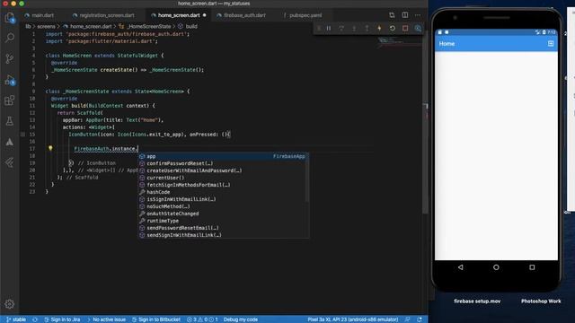Image resolution: width=575 pixels, height=323 pixels.
Task: Tap the emulator Back navigation button
Action: coord(460,267)
